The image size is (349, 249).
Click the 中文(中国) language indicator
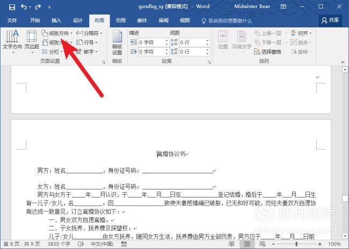click(102, 244)
